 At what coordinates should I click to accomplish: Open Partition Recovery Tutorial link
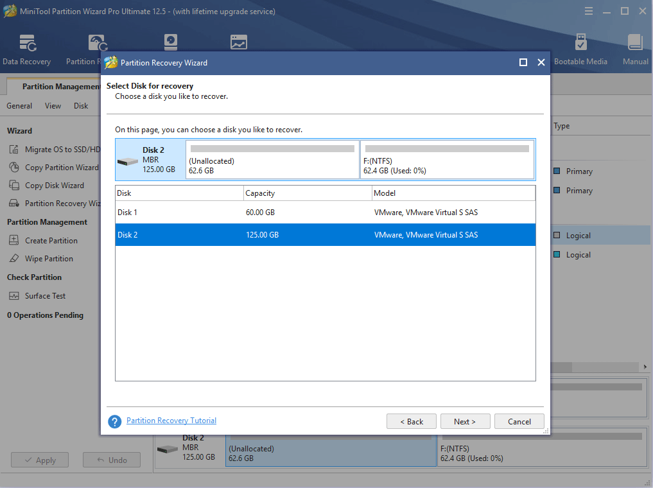pos(171,421)
